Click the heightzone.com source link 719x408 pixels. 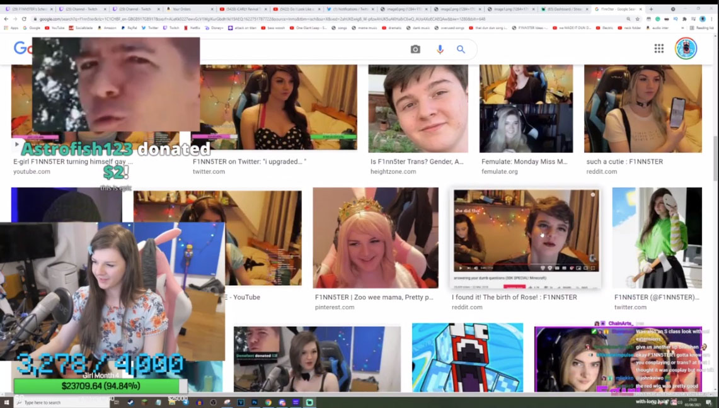click(x=393, y=172)
